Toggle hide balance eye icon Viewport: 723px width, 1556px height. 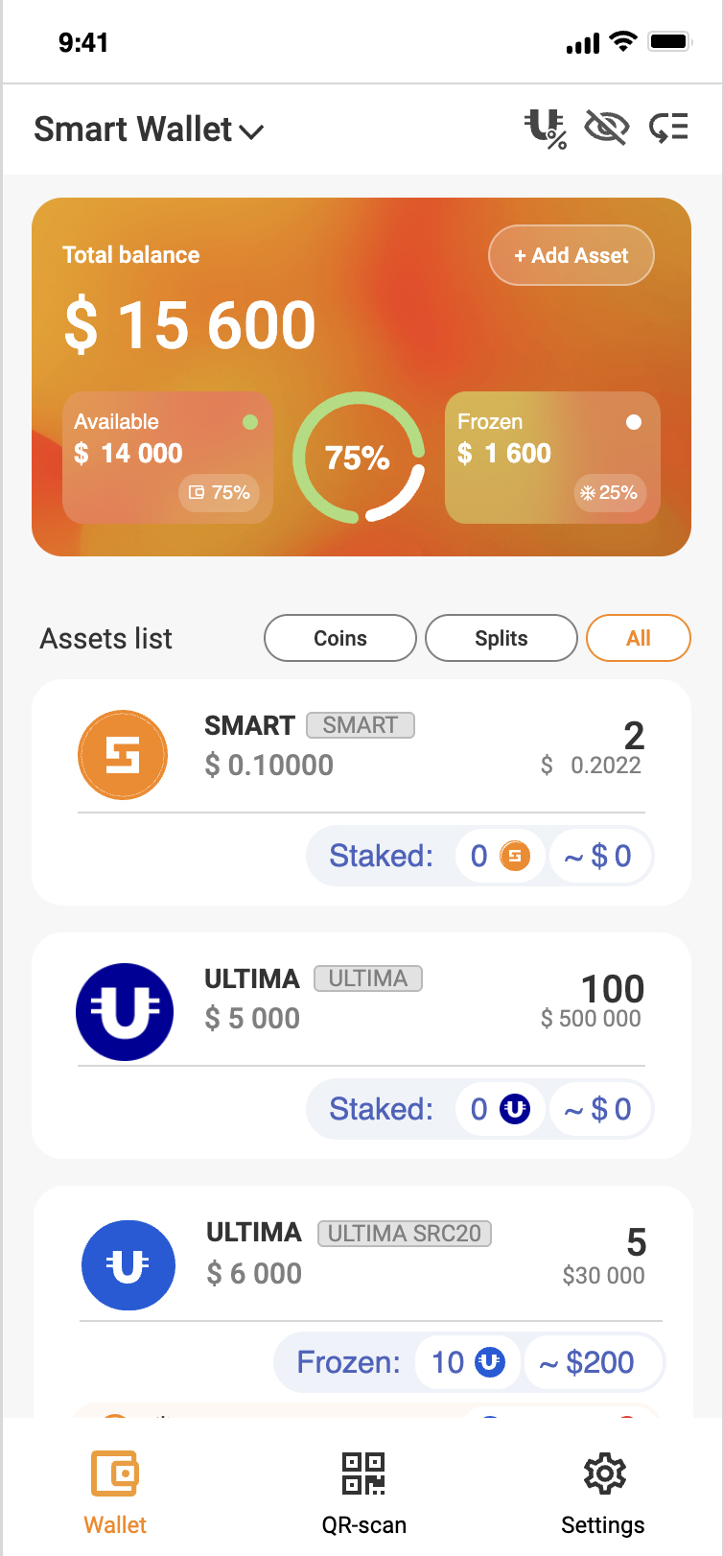tap(606, 128)
